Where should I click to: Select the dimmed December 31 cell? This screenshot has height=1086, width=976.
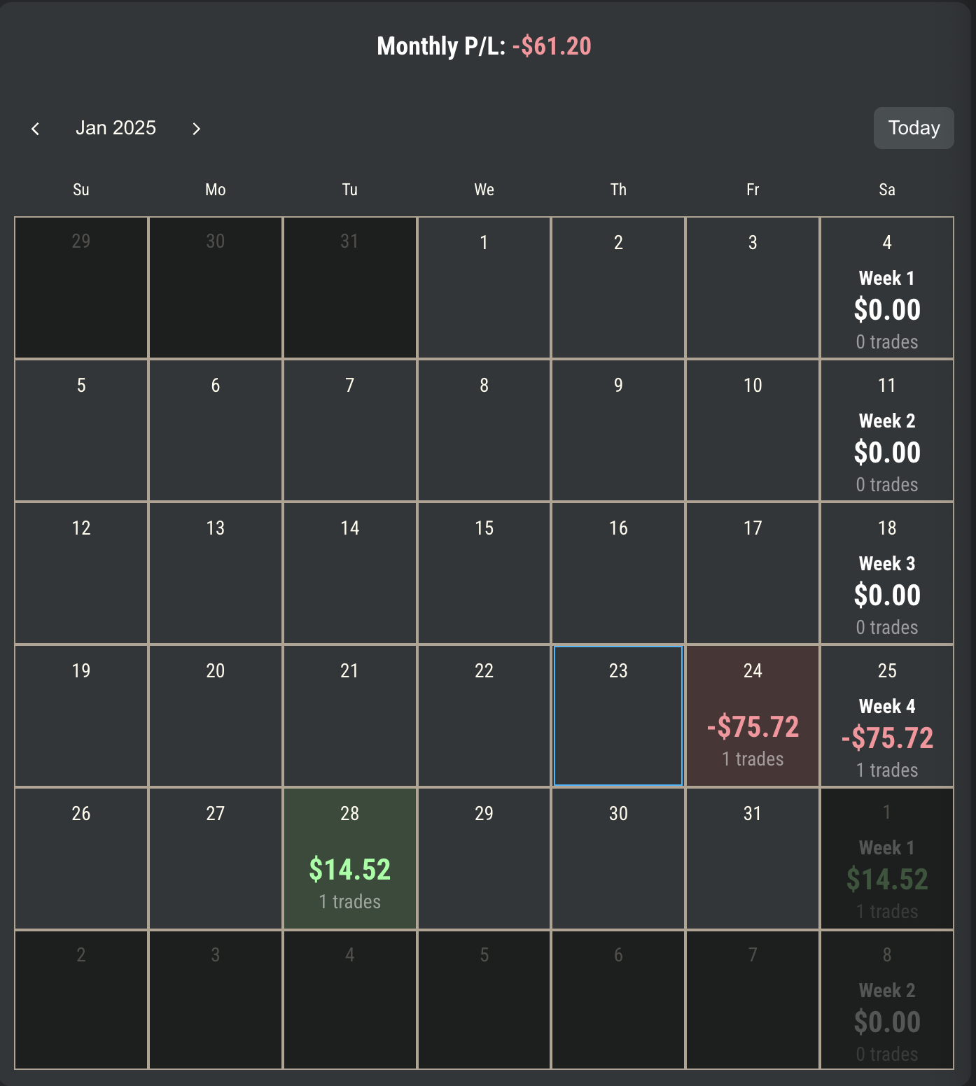click(x=349, y=288)
